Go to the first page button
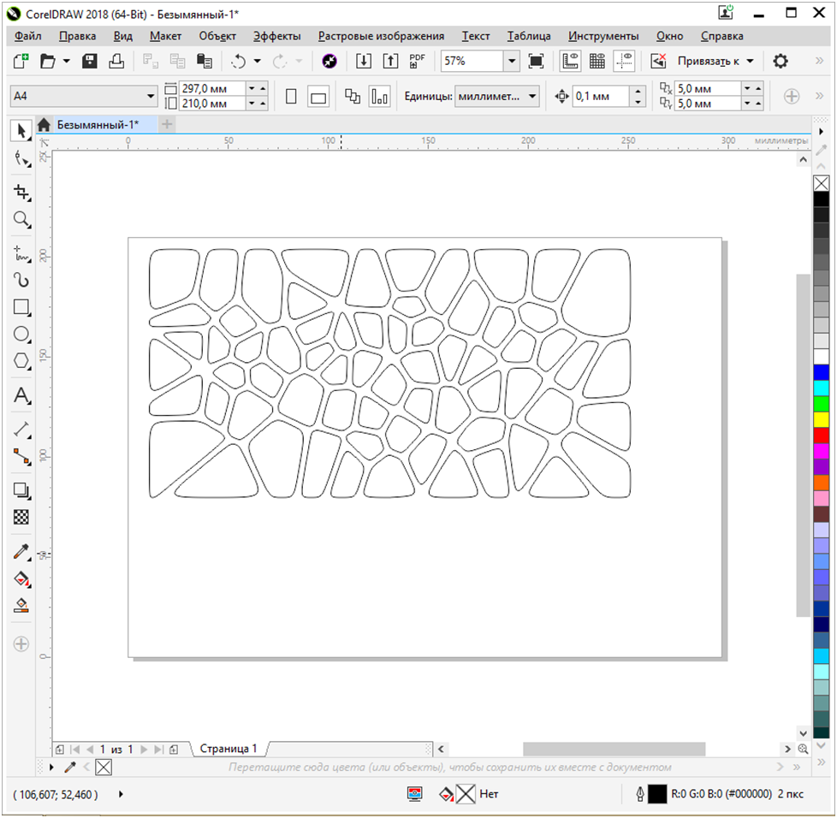Viewport: 837px width, 818px height. pos(74,750)
